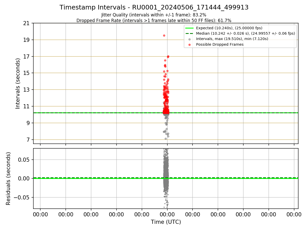The image size is (308, 231).
Task: Select the "Jitter Quality" 83.2% subtitle line
Action: click(x=154, y=15)
